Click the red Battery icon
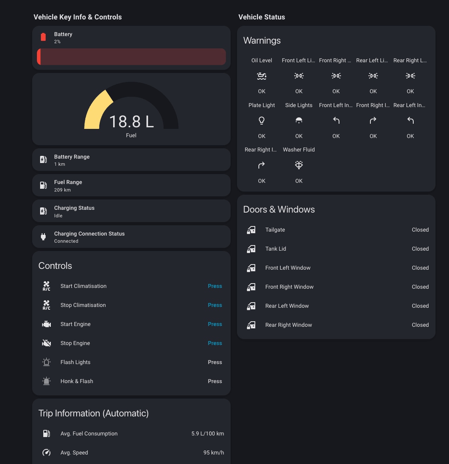449x464 pixels. (x=43, y=36)
